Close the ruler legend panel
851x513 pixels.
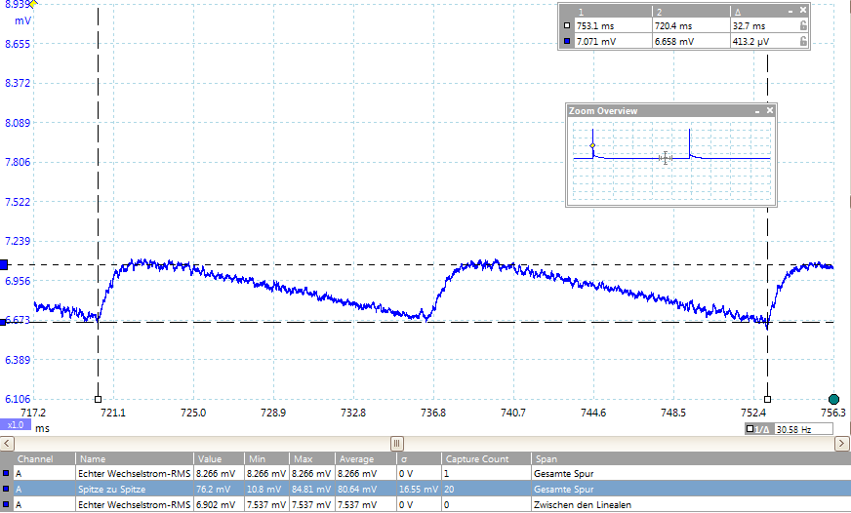click(803, 11)
